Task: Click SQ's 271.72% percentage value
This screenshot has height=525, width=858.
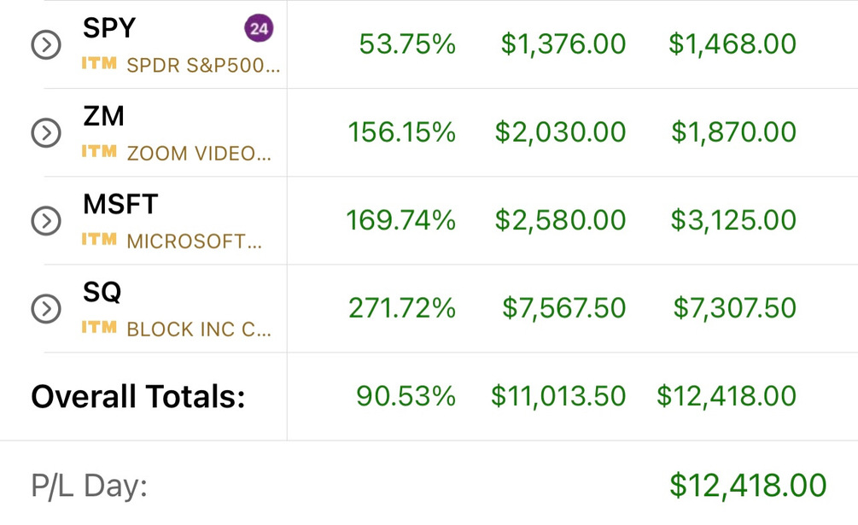Action: click(401, 308)
